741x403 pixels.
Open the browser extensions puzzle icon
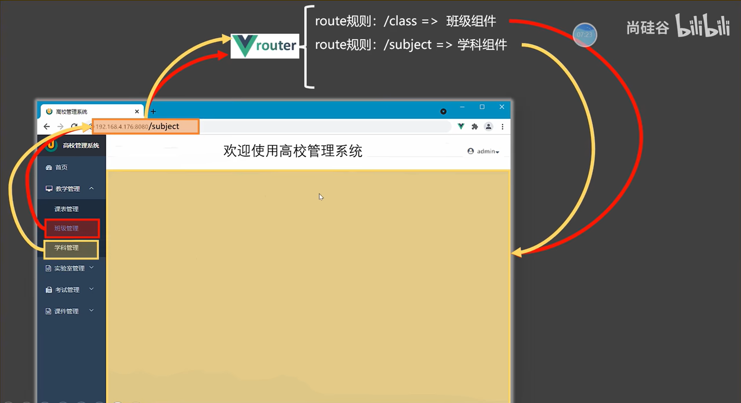(475, 126)
